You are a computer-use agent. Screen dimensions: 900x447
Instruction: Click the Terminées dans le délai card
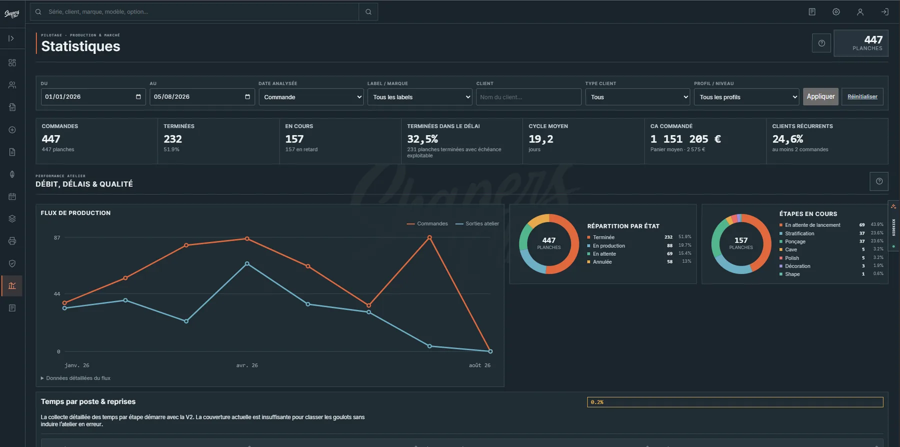point(462,141)
